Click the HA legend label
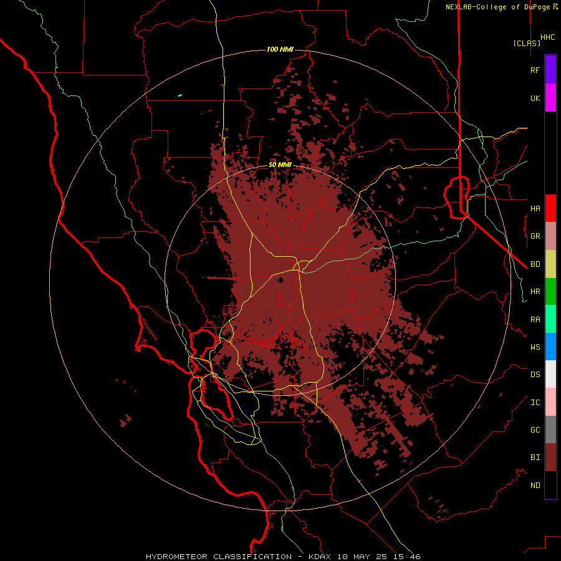 point(535,209)
